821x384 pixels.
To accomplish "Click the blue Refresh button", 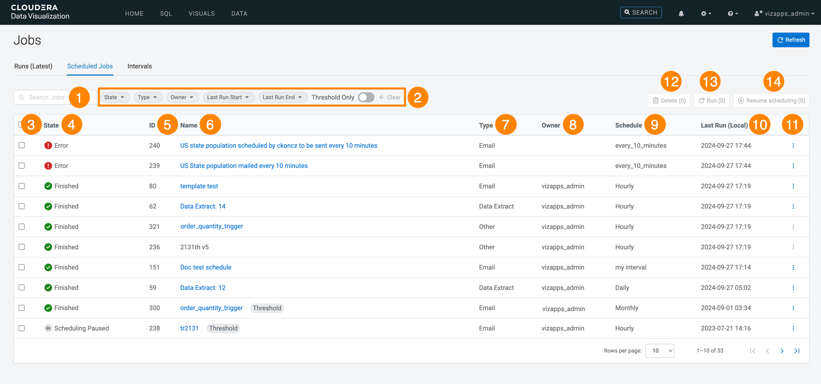I will (791, 40).
